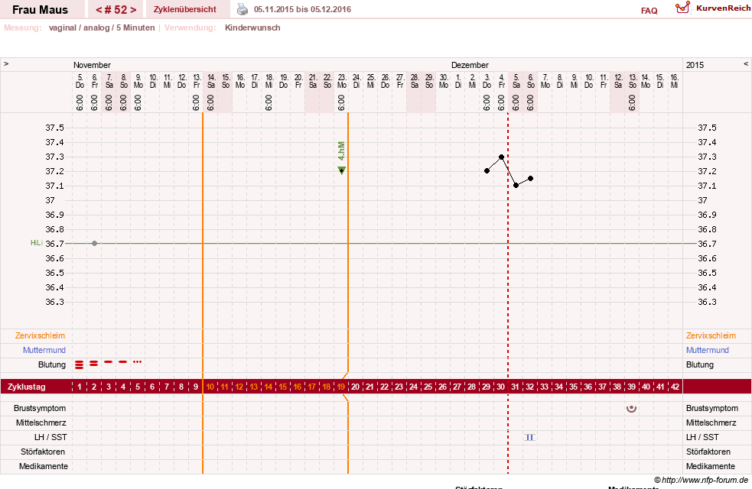The image size is (752, 489).
Task: Expand chart with the left '>' arrow
Action: coord(6,63)
